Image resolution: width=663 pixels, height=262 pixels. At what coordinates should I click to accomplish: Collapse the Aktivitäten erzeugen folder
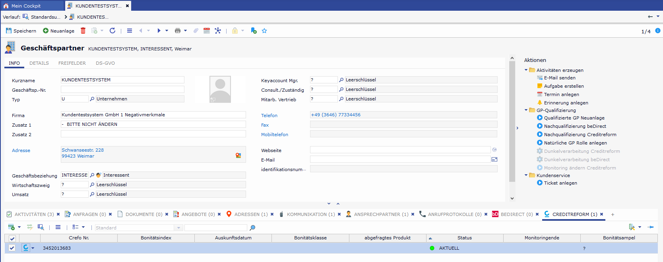pyautogui.click(x=526, y=70)
